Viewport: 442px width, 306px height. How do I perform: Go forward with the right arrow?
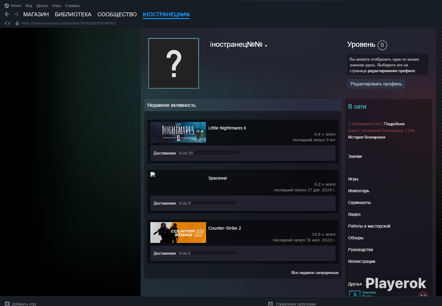pyautogui.click(x=17, y=14)
